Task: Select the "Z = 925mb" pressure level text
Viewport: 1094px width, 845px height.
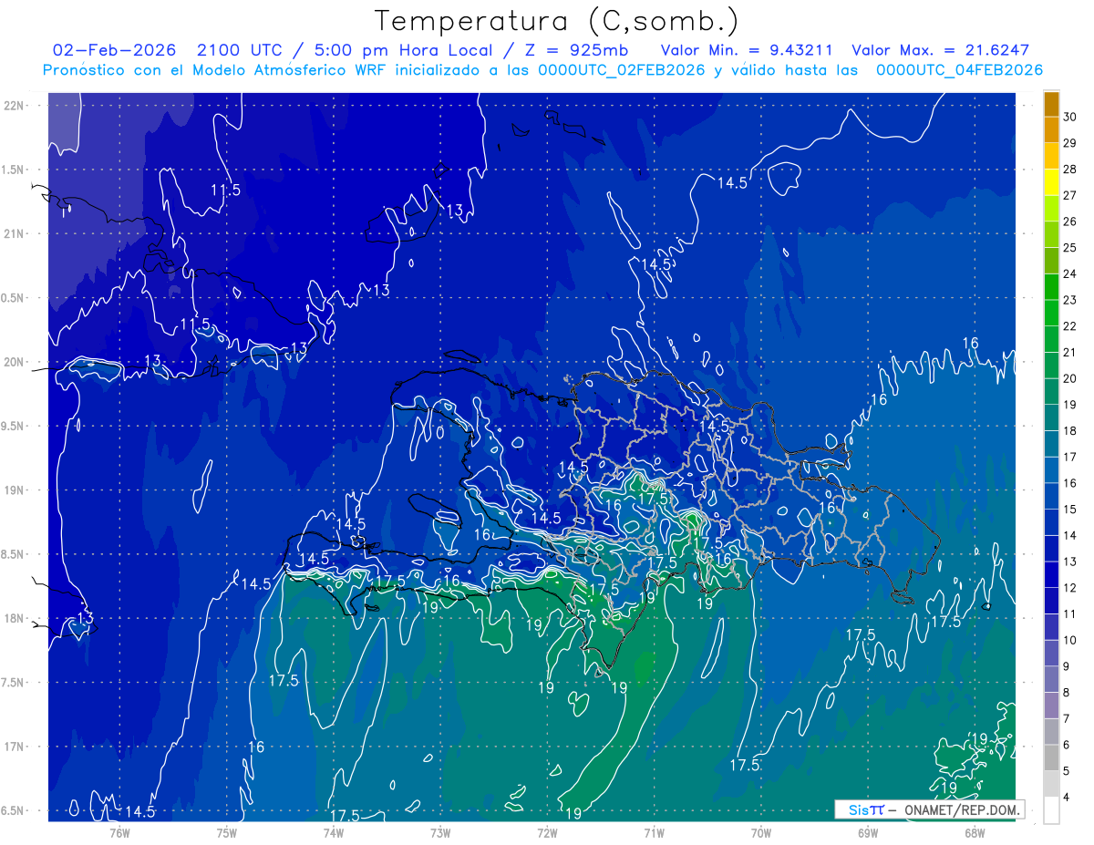Action: (x=575, y=50)
